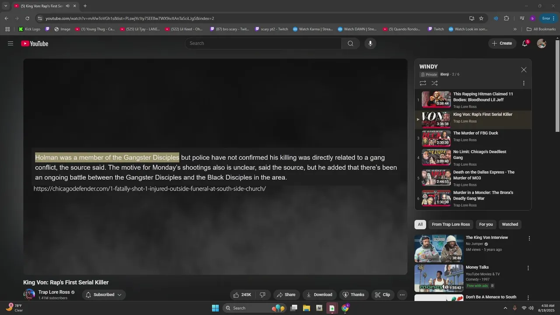Open Quando Rondo bookmark
560x315 pixels.
point(401,29)
